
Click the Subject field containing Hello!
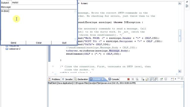coord(44,3)
